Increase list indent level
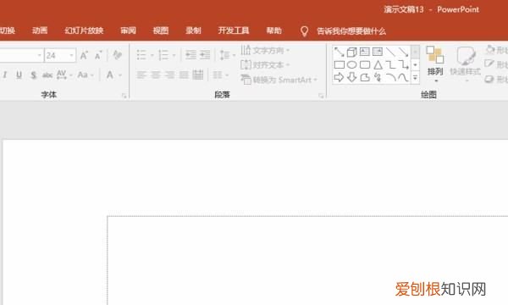508x305 pixels. pos(205,55)
